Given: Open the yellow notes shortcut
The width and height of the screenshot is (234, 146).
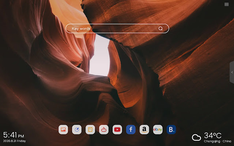Looking at the screenshot, I should 90,130.
